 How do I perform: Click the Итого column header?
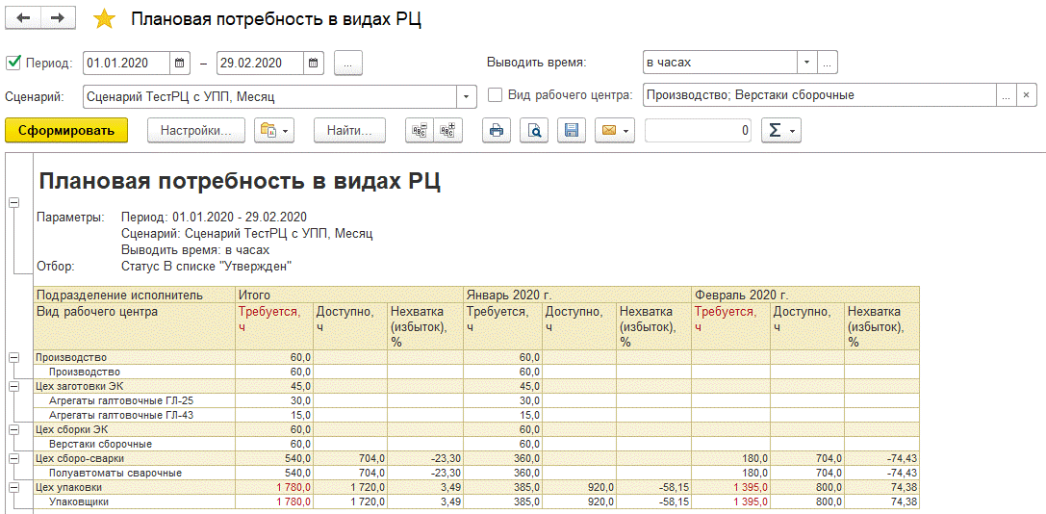pos(349,296)
